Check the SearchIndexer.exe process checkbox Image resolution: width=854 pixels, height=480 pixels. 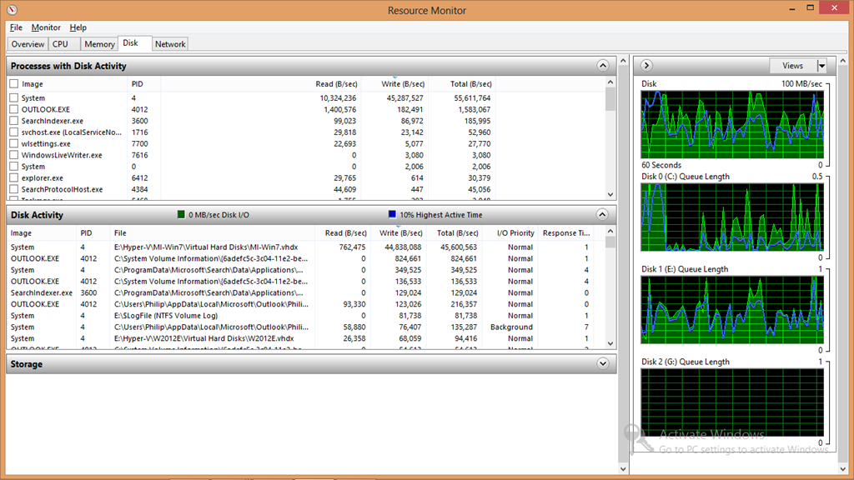13,121
